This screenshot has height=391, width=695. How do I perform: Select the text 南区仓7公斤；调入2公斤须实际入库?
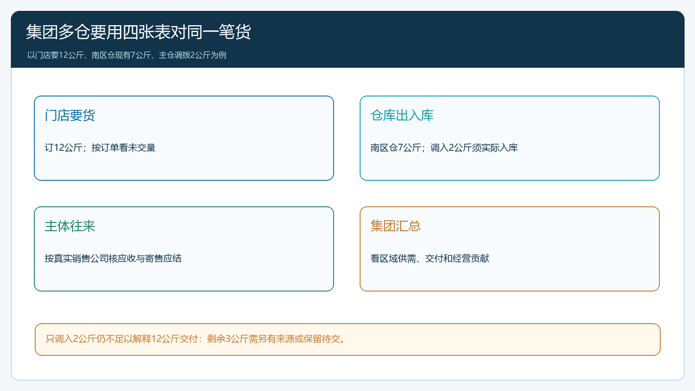[x=444, y=148]
